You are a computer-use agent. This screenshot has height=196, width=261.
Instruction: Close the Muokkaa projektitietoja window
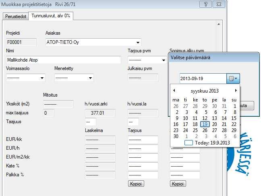pos(219,4)
